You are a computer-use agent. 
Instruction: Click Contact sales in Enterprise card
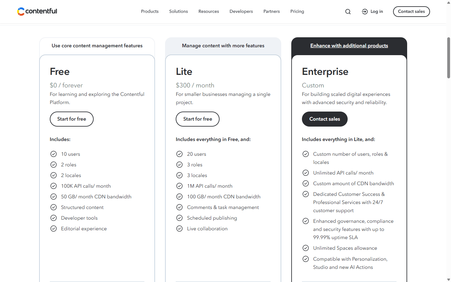(x=325, y=119)
